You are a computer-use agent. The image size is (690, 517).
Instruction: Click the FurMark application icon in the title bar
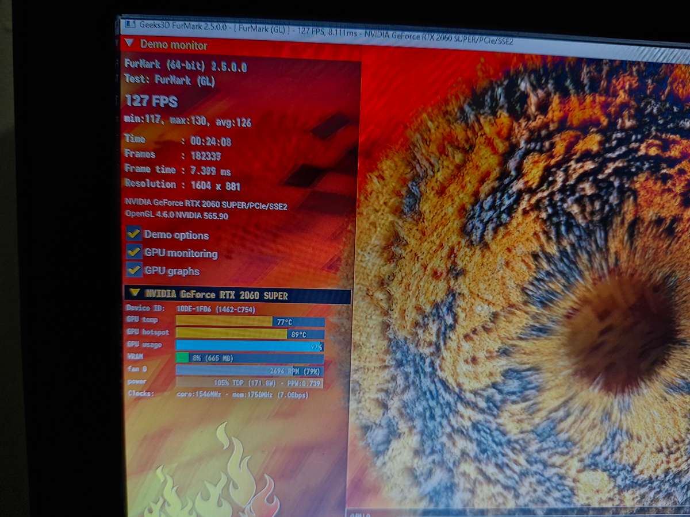[129, 24]
